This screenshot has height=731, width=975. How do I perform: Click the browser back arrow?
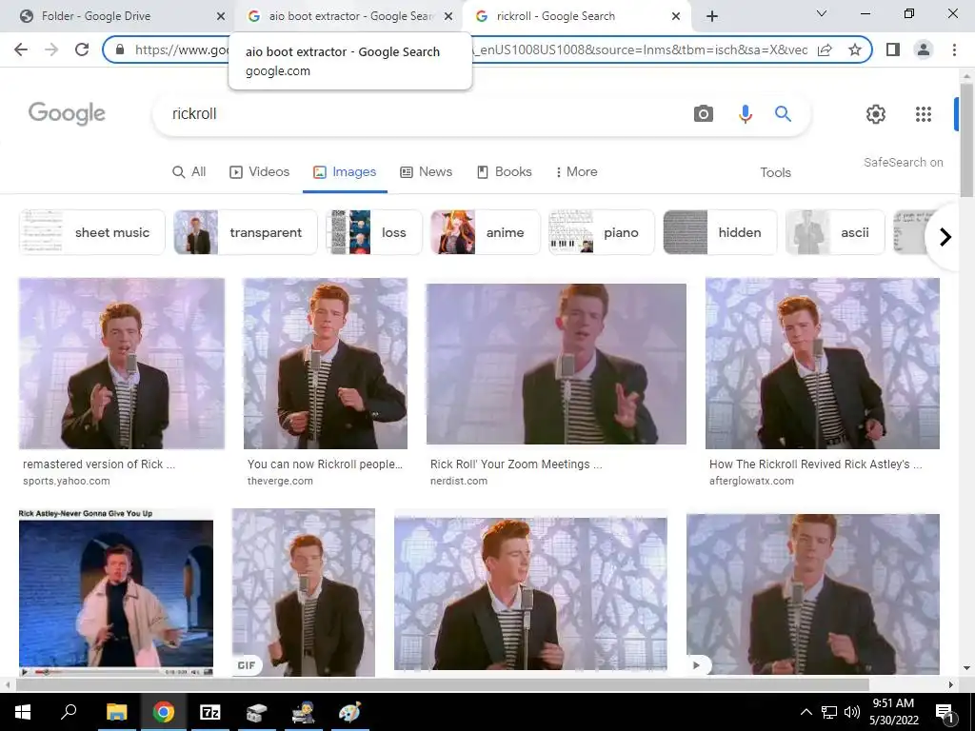click(x=21, y=49)
